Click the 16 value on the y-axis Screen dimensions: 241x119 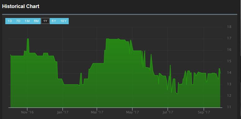click(229, 50)
